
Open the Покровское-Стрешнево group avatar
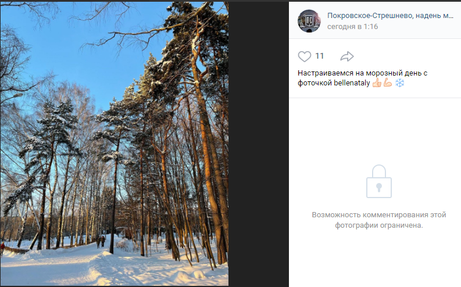click(309, 21)
